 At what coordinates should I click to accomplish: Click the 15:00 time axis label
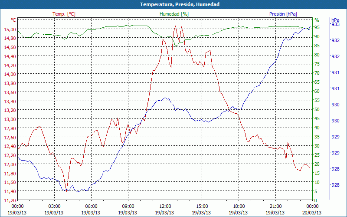(202, 207)
